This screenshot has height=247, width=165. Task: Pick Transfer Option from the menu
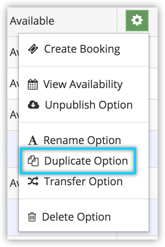click(83, 182)
